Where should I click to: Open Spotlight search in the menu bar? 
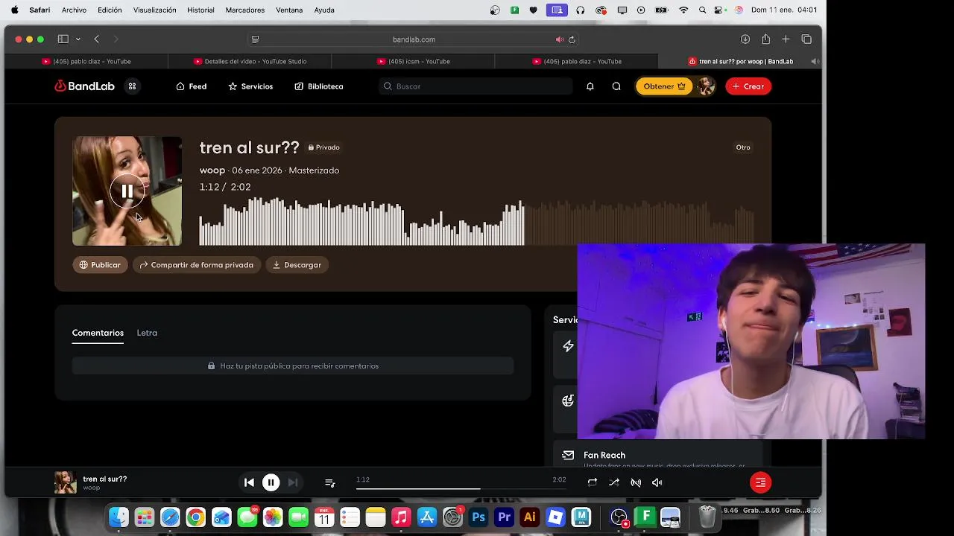pyautogui.click(x=703, y=10)
